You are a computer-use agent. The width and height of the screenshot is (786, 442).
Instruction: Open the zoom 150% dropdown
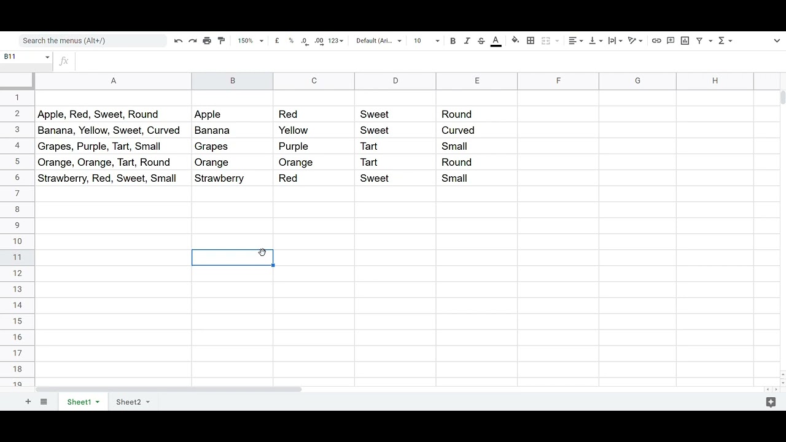pos(251,41)
